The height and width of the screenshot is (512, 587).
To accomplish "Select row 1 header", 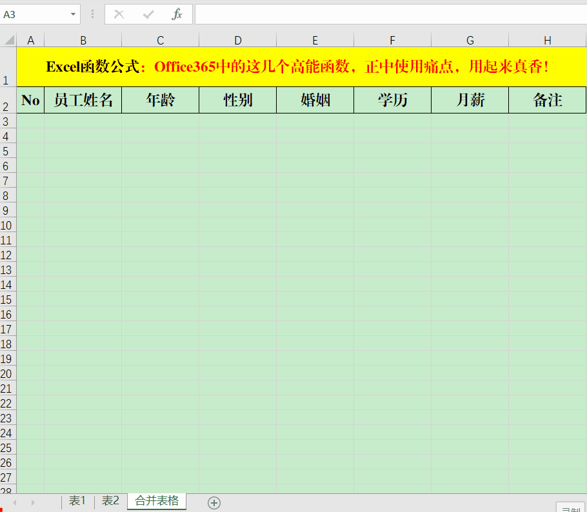I will [x=8, y=67].
